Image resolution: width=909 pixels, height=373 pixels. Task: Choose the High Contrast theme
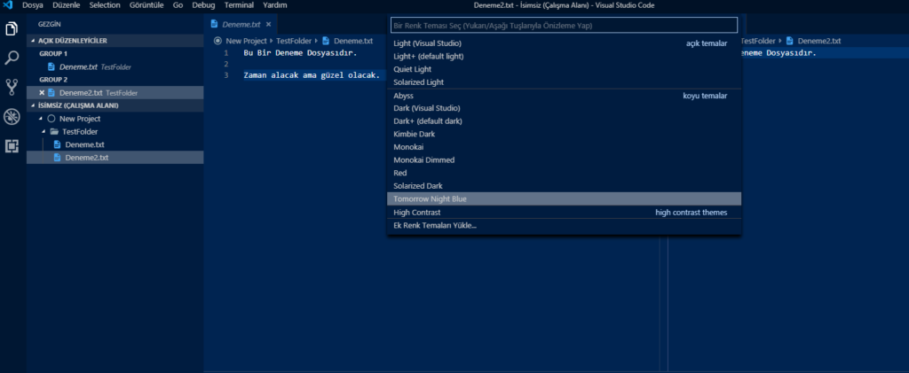click(564, 213)
